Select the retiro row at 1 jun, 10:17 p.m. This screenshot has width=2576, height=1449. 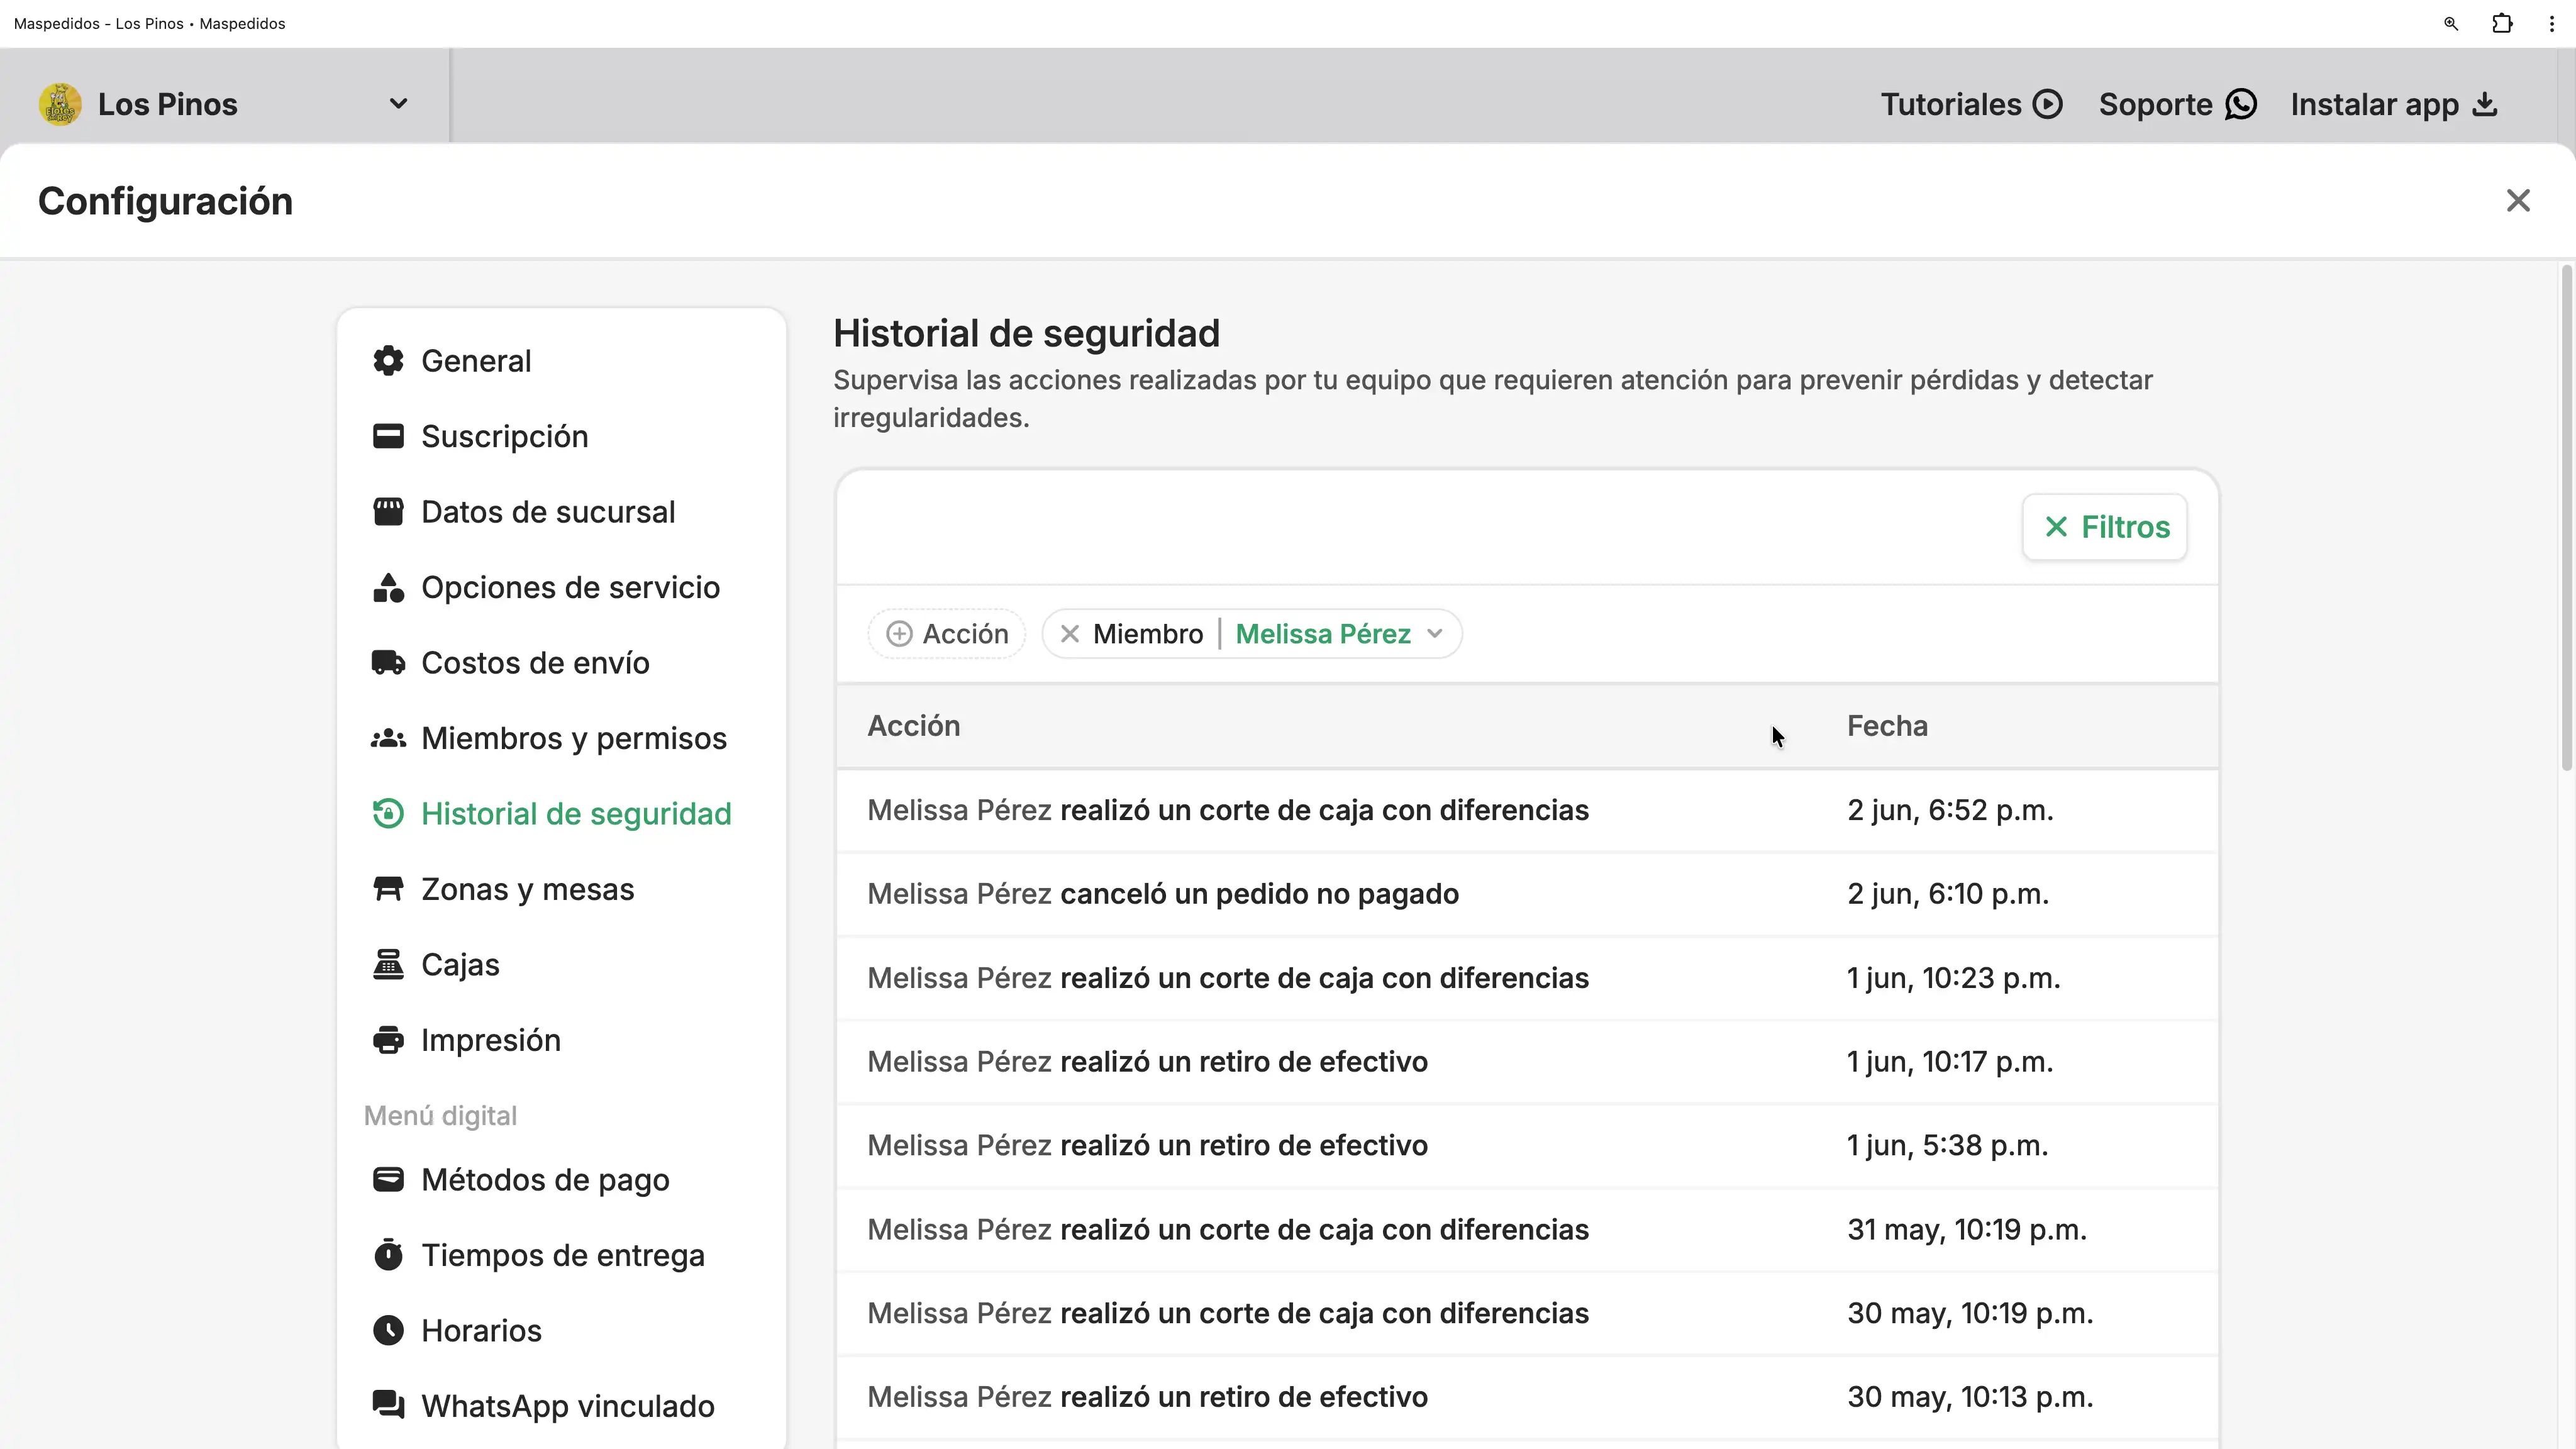point(1527,1062)
